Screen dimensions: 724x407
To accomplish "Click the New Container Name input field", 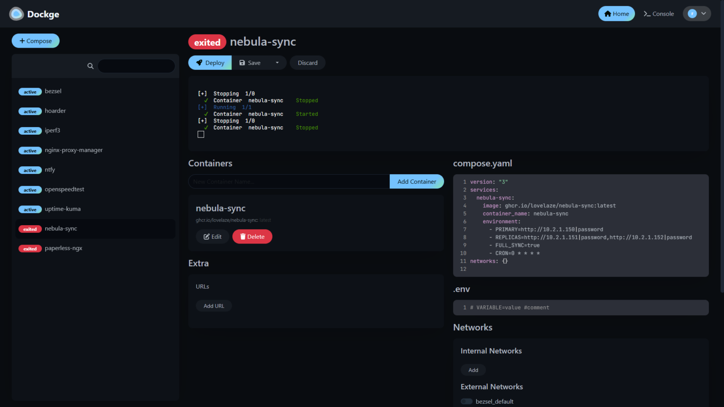I will [x=288, y=181].
